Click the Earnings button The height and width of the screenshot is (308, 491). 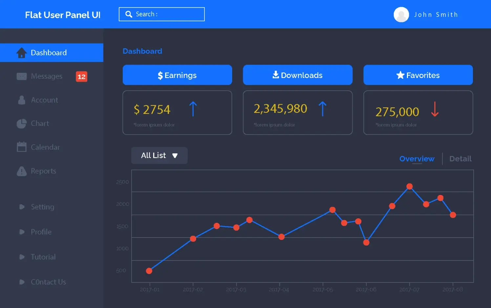177,75
